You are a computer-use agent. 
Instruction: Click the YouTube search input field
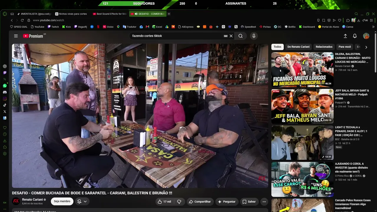click(177, 36)
